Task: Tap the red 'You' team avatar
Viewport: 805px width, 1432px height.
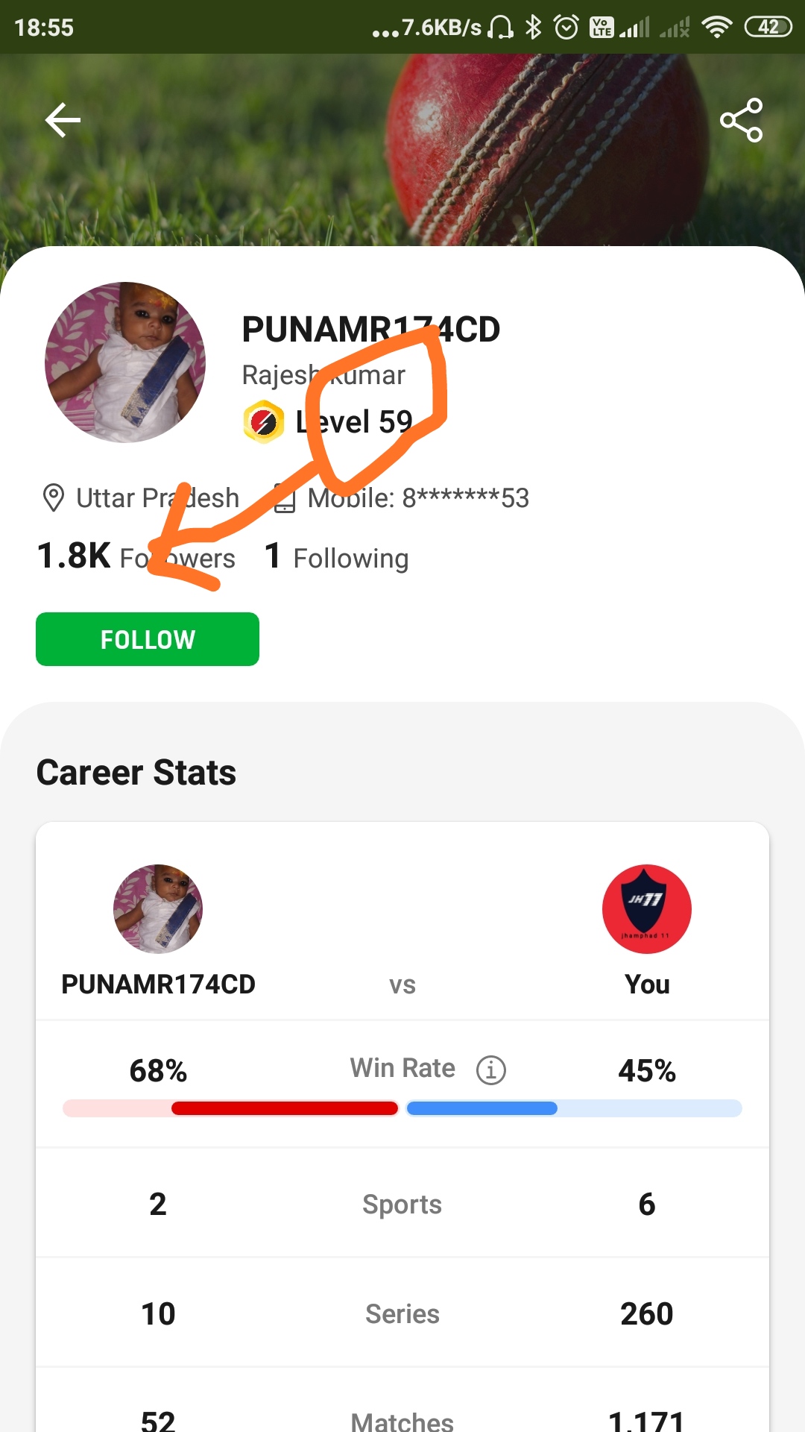Action: click(x=646, y=909)
